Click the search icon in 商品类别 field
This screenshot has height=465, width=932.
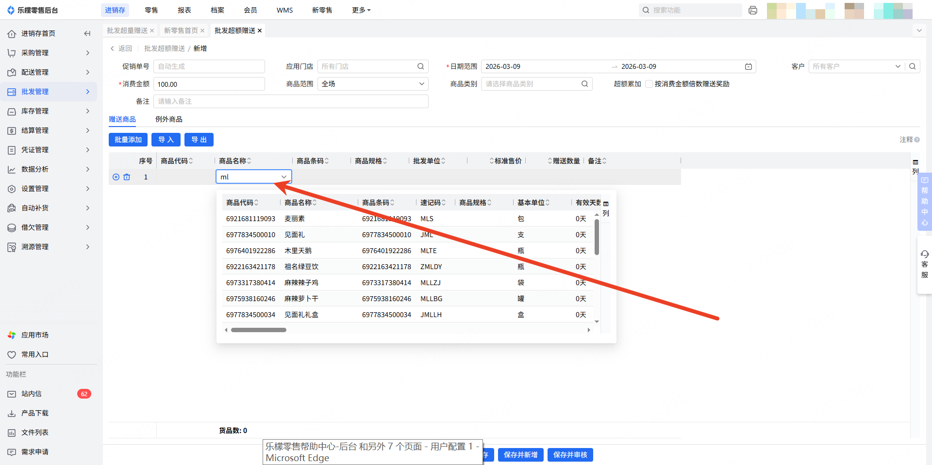[x=585, y=84]
